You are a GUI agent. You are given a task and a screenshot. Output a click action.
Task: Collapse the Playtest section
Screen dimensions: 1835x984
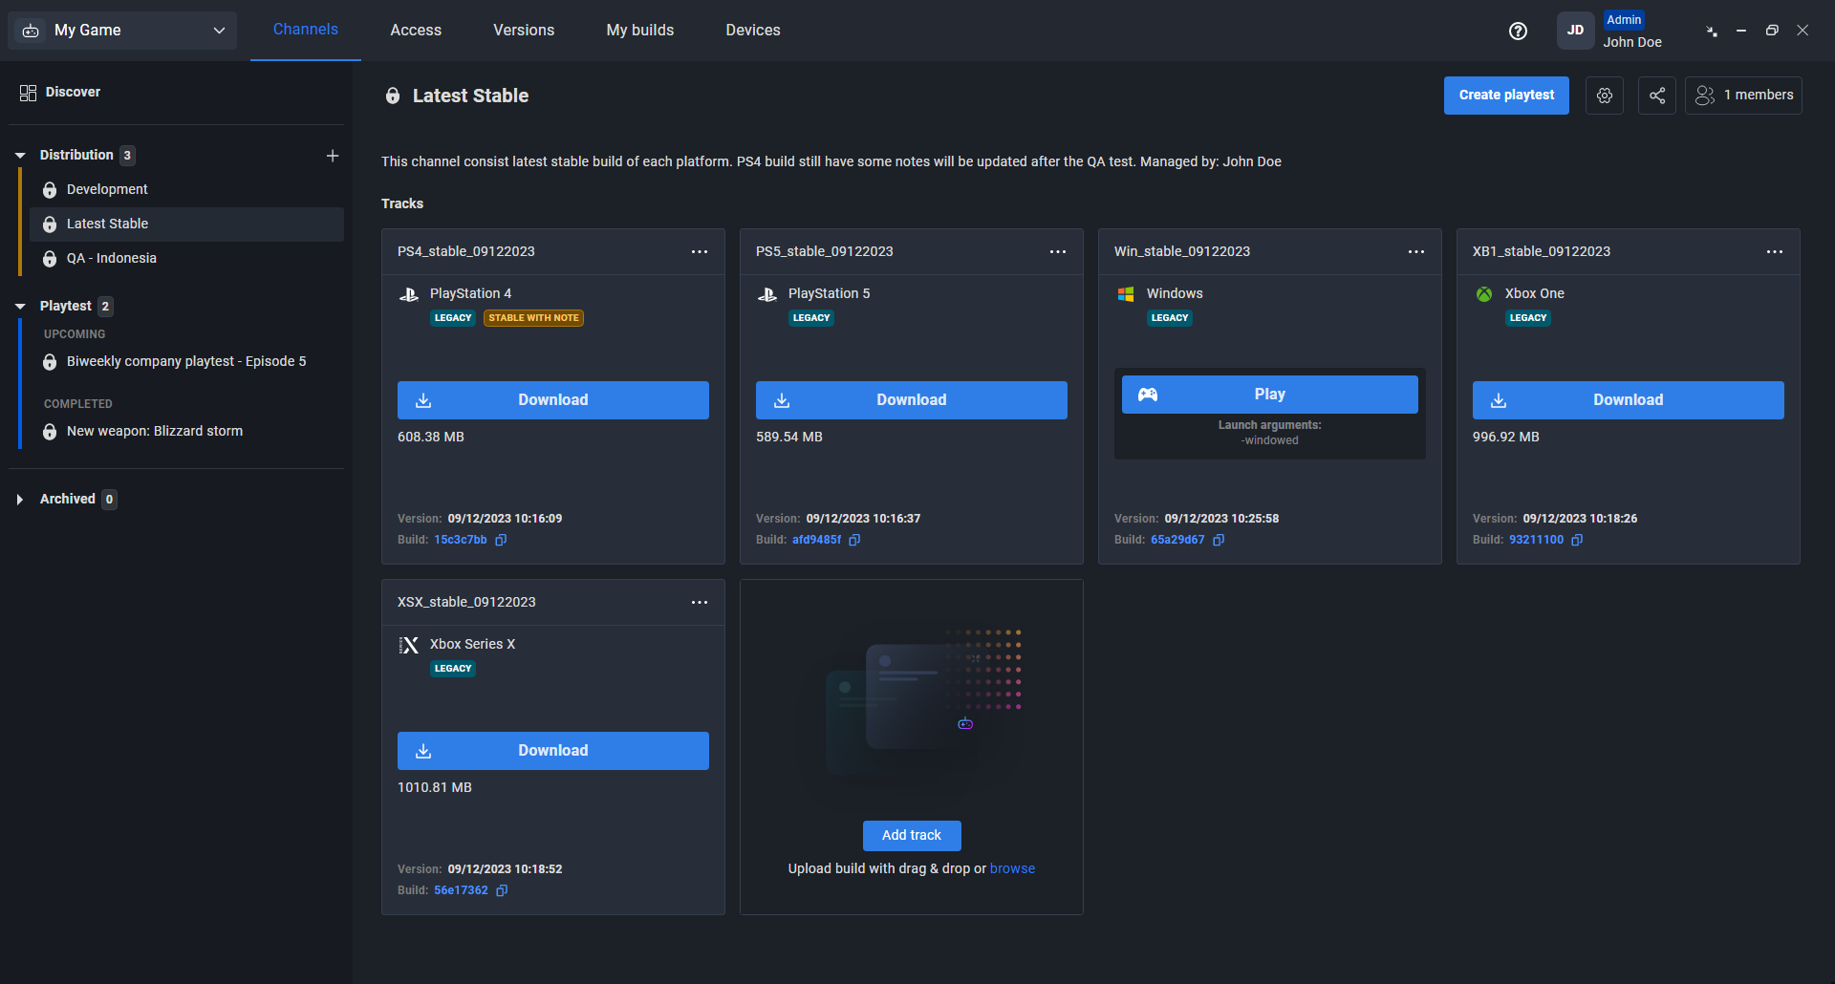pyautogui.click(x=20, y=306)
